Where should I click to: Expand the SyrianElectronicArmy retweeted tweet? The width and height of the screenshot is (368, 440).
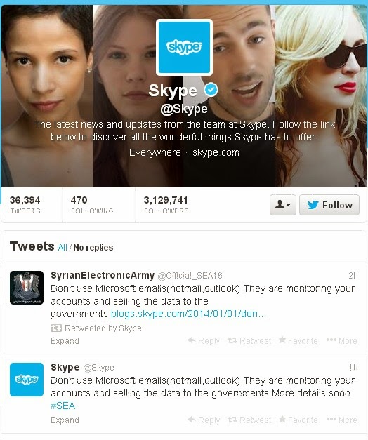tap(65, 340)
